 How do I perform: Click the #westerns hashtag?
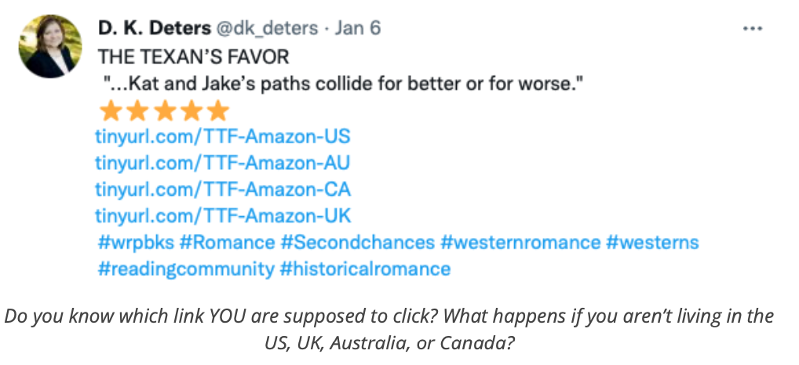pyautogui.click(x=651, y=242)
